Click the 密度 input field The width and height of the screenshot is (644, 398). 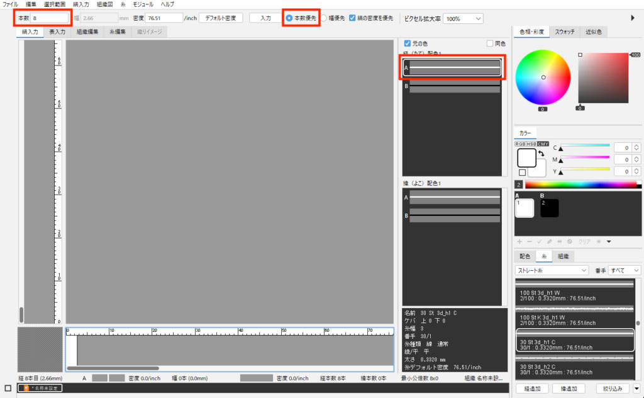tap(164, 18)
